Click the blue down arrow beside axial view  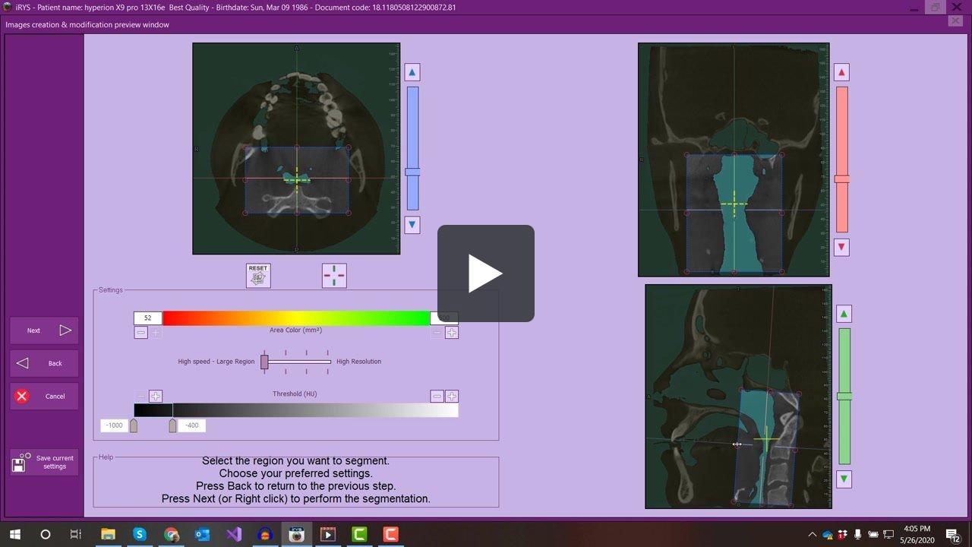pyautogui.click(x=412, y=225)
